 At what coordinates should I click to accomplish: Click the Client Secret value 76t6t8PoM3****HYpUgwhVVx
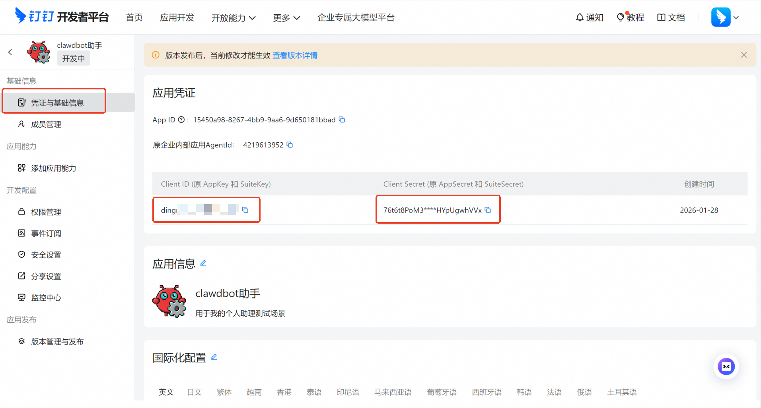432,210
